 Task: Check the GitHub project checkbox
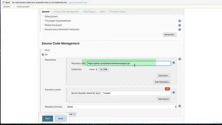43,16
